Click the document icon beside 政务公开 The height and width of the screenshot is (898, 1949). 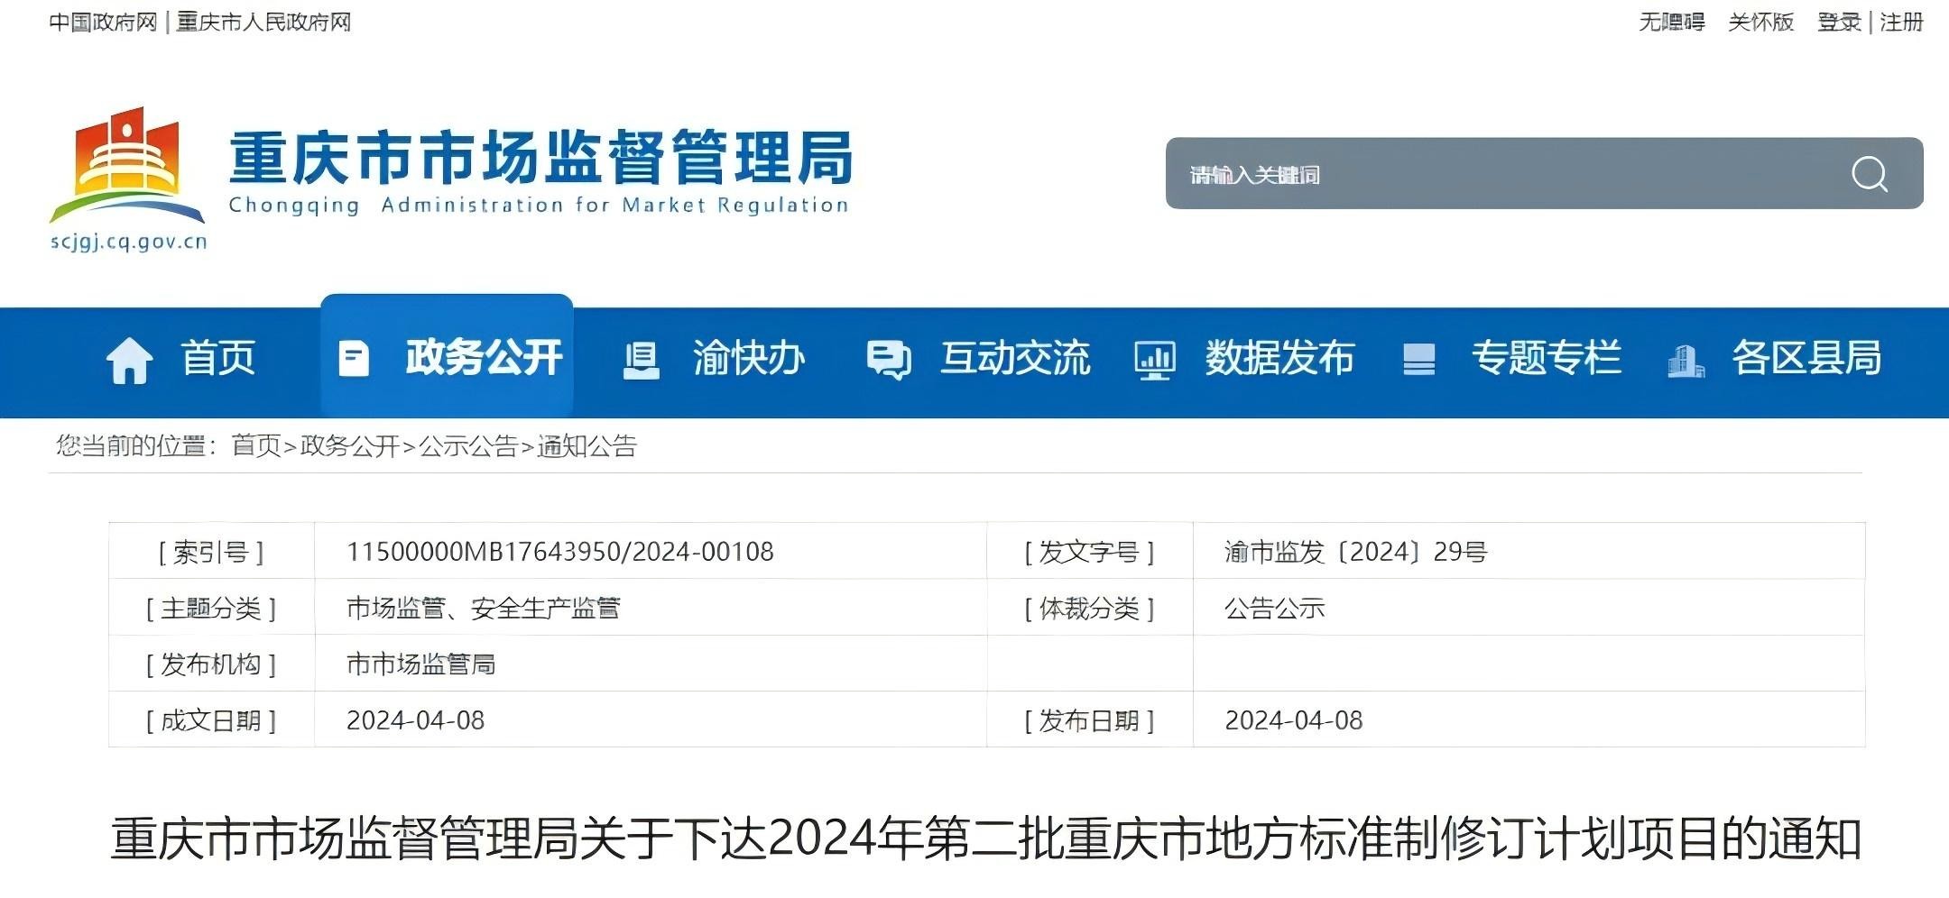[353, 359]
